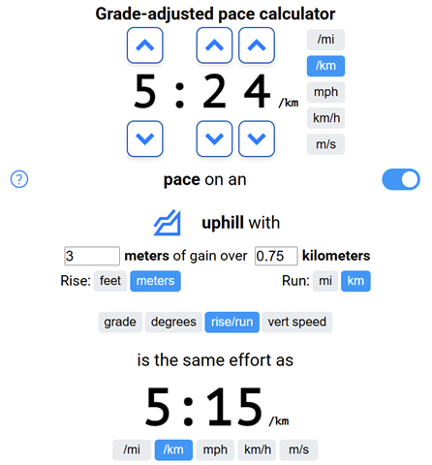Select feet as the rise unit
The width and height of the screenshot is (432, 465).
coord(110,281)
